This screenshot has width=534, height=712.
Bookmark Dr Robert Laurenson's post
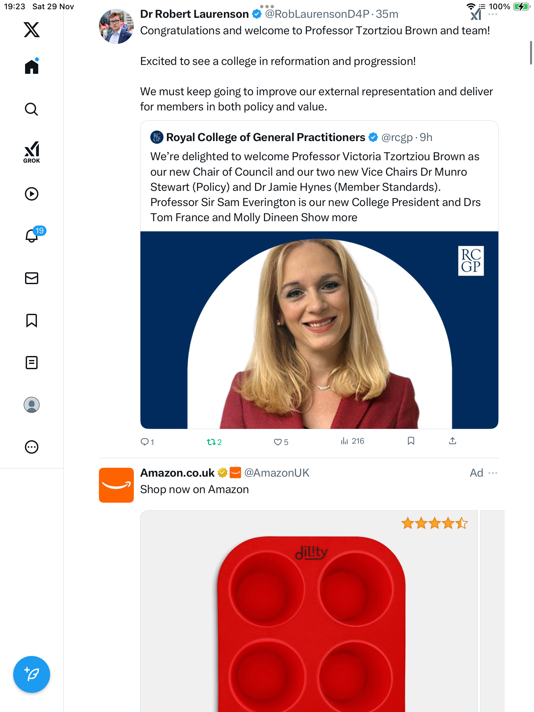click(x=411, y=441)
